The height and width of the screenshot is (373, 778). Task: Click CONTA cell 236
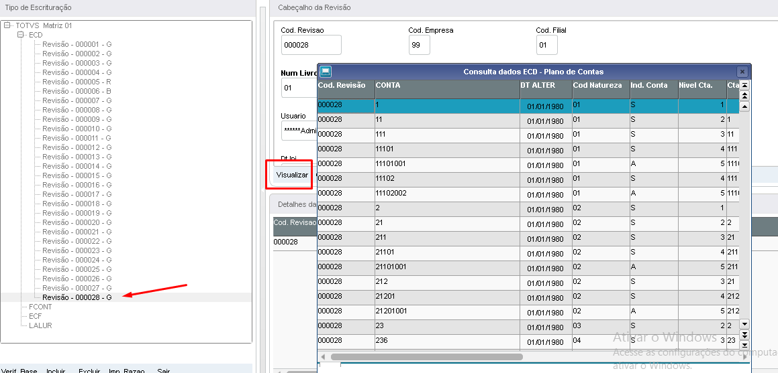(448, 342)
